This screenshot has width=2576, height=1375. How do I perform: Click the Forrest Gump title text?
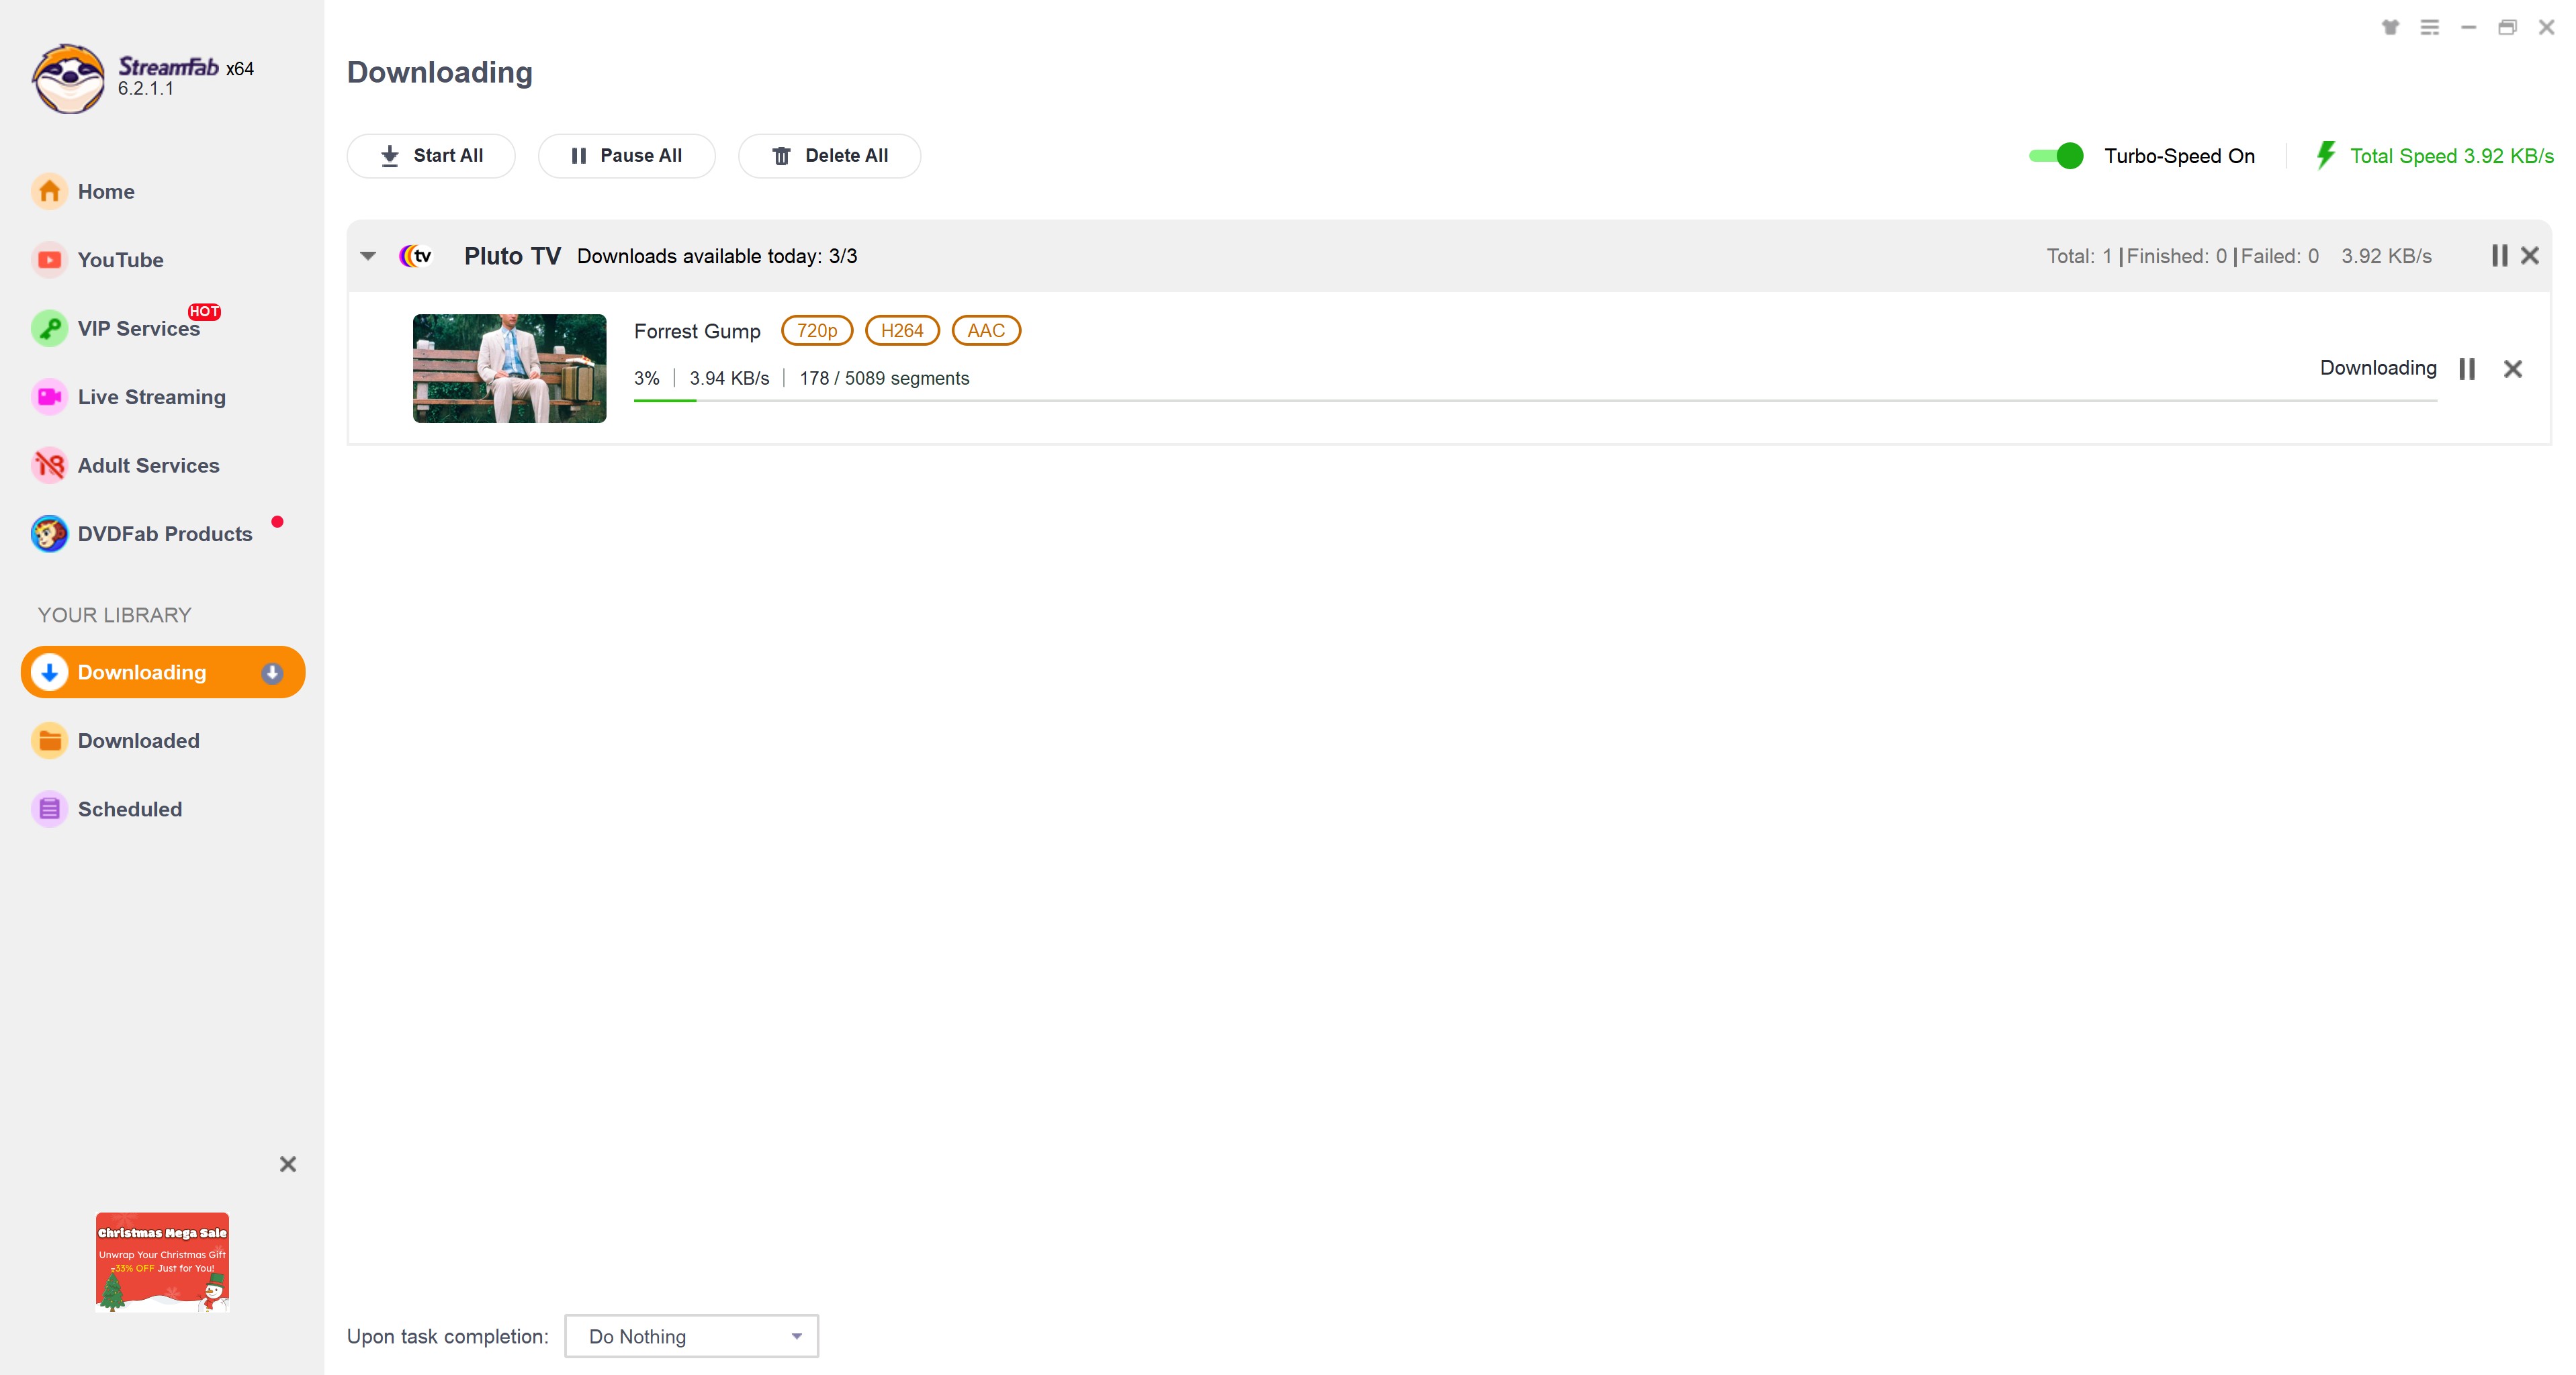click(x=697, y=331)
